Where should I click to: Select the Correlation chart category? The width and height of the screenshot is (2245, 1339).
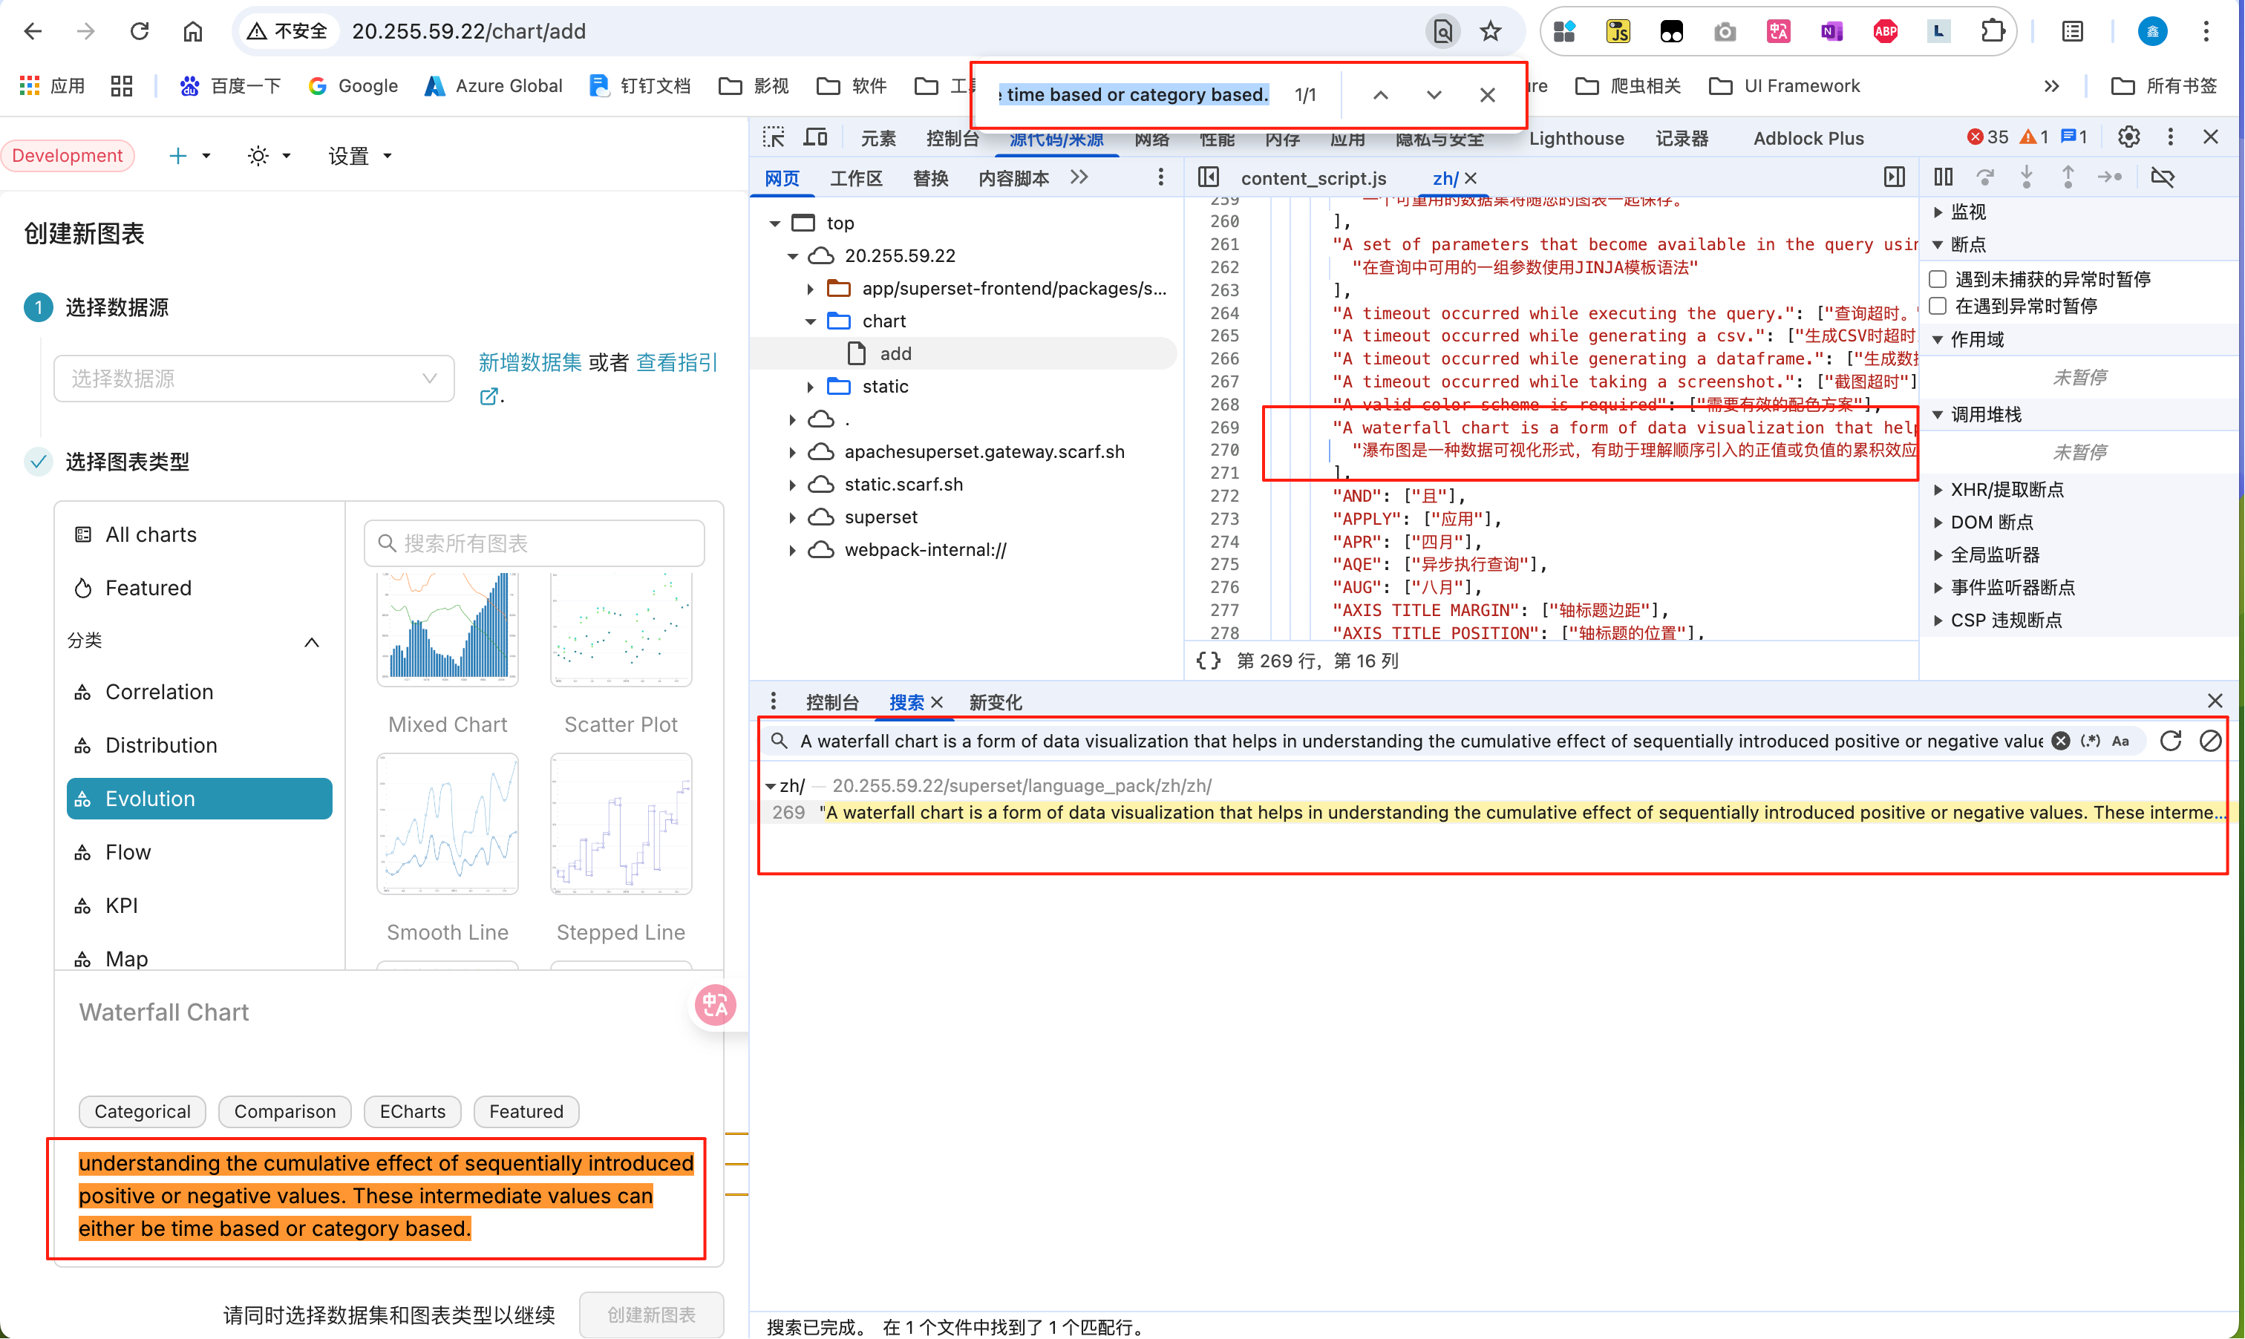198,692
